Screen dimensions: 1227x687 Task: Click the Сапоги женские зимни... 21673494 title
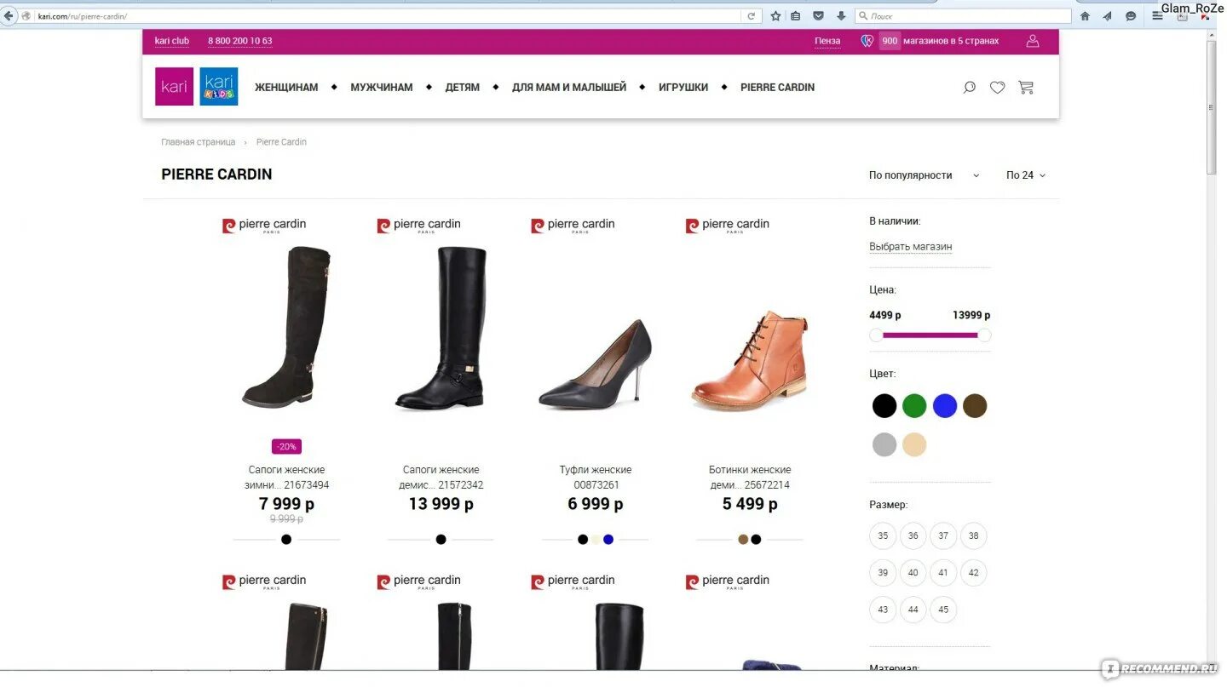point(287,478)
